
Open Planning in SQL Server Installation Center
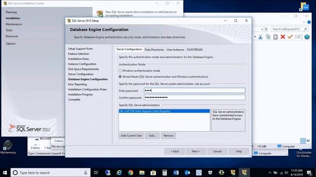pos(11,12)
